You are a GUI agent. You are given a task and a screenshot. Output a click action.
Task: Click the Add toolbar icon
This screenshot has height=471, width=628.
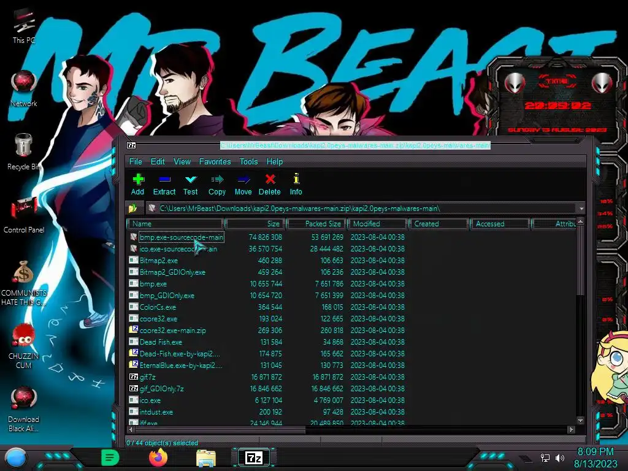[138, 179]
